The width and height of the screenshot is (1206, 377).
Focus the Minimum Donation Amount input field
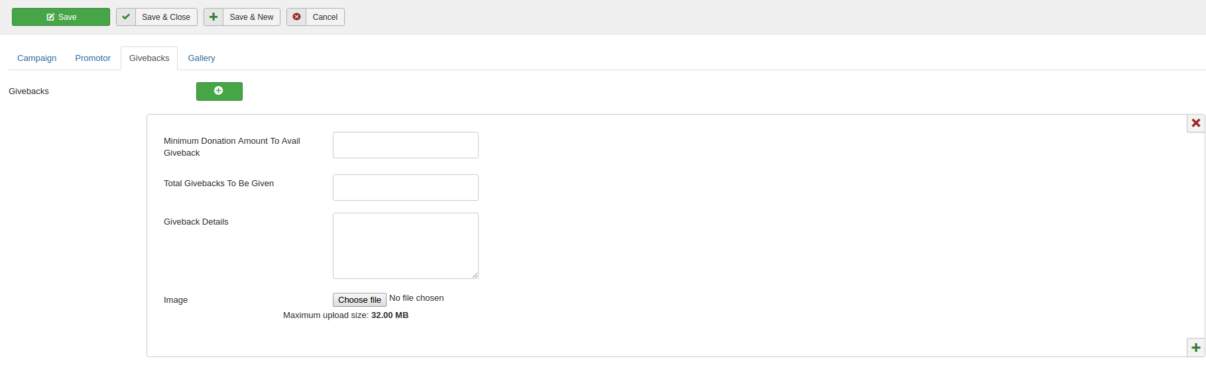click(405, 145)
